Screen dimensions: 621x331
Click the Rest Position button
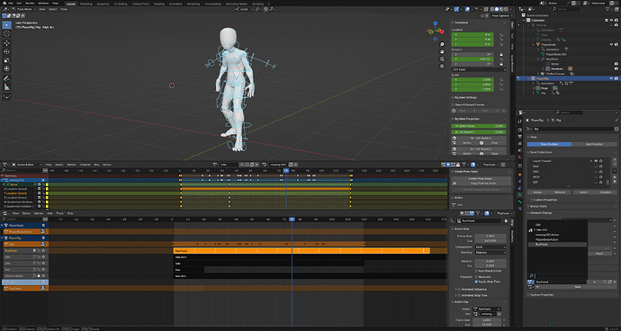coord(594,144)
